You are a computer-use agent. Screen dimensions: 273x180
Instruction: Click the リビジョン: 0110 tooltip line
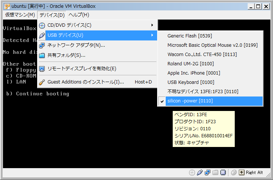(x=192, y=129)
